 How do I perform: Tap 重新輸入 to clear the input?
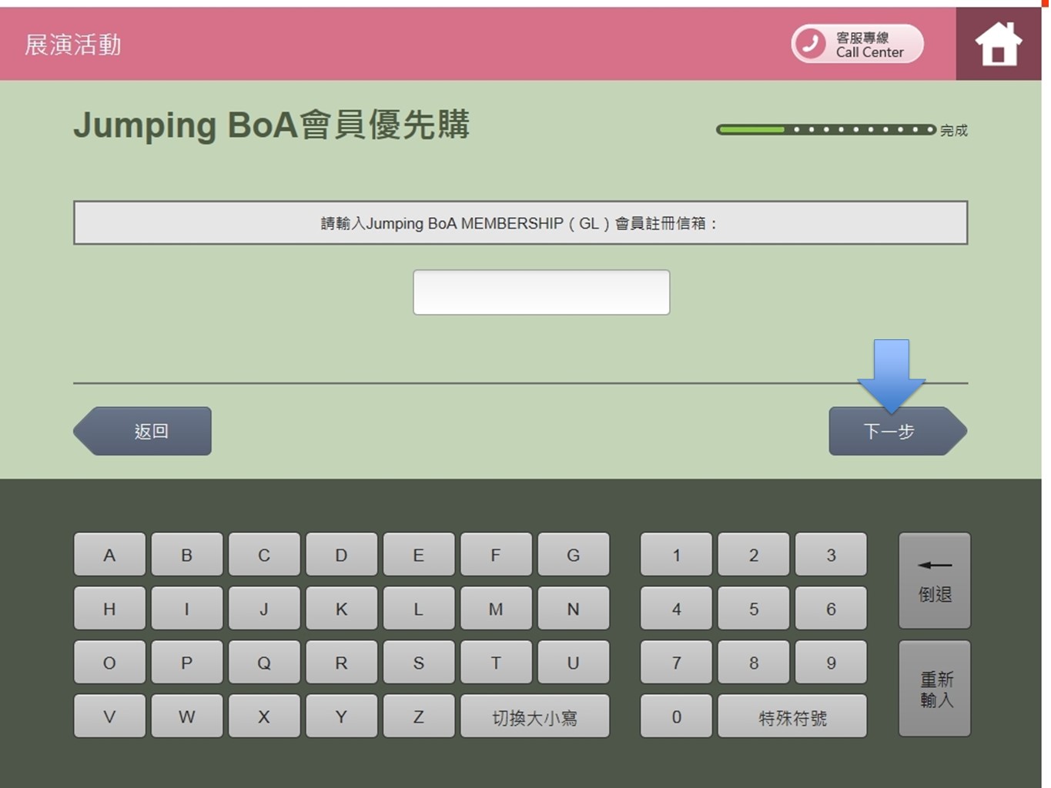point(935,689)
